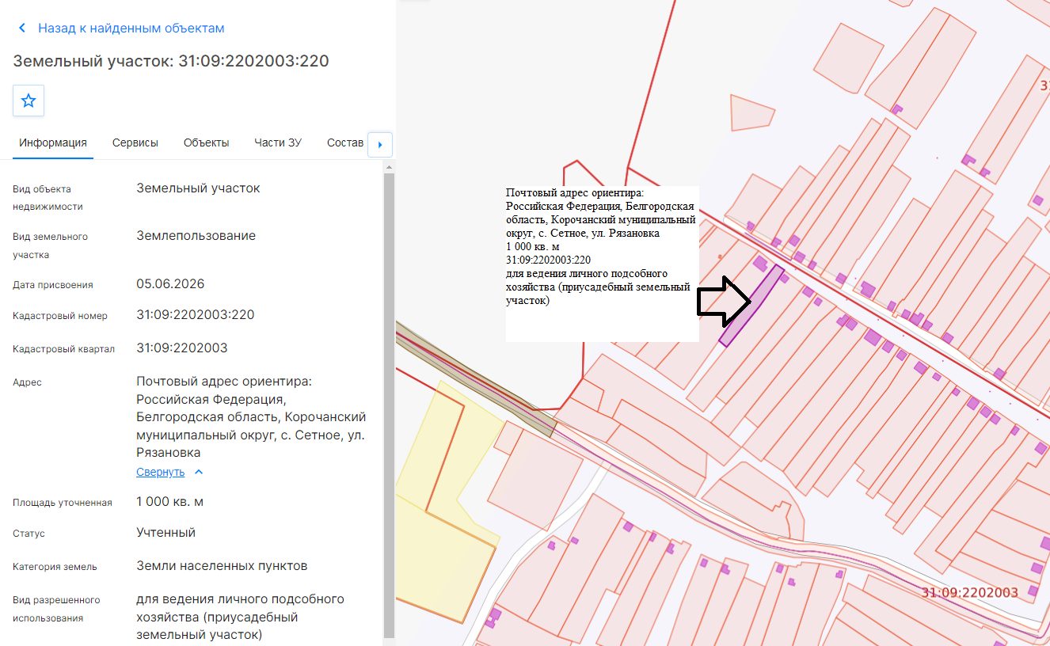Switch to the Сервисы tab
Image resolution: width=1050 pixels, height=646 pixels.
coord(135,142)
